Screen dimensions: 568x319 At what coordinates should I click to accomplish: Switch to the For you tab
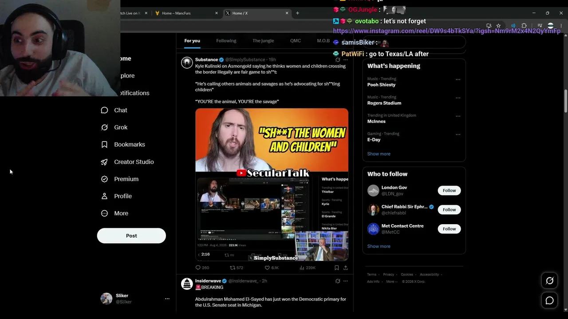pos(192,41)
